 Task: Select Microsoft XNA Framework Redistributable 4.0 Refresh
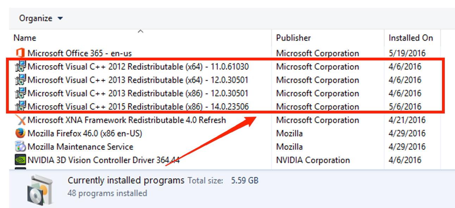(127, 120)
